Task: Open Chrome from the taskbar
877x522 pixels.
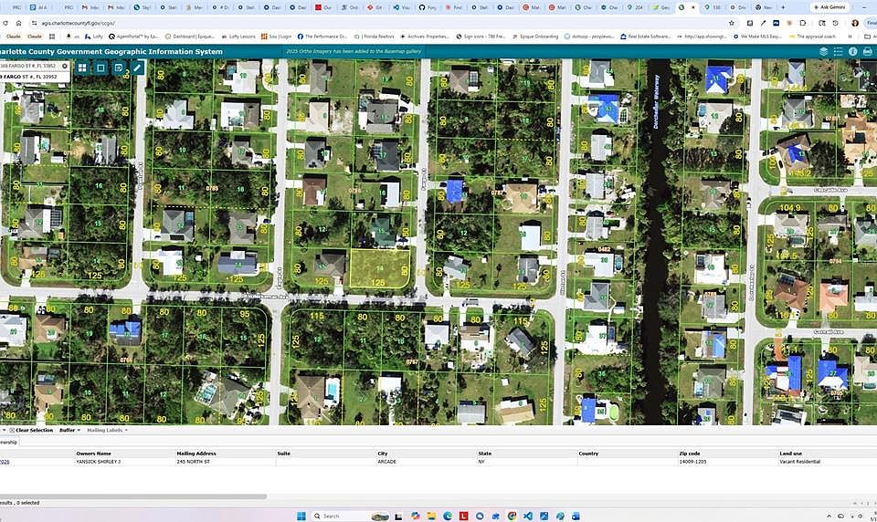Action: pos(512,516)
